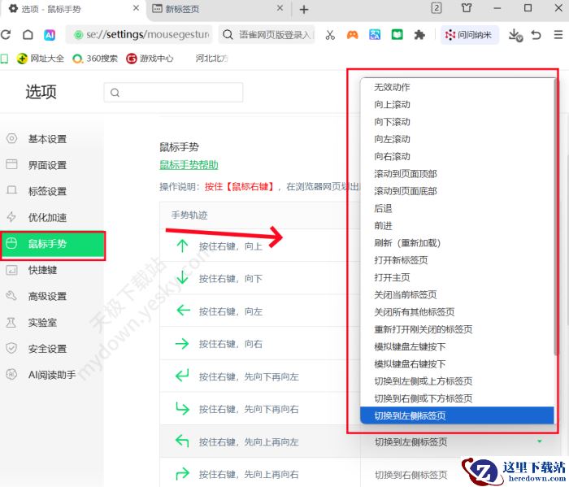Choose 打开主页 option
569x487 pixels.
click(457, 277)
